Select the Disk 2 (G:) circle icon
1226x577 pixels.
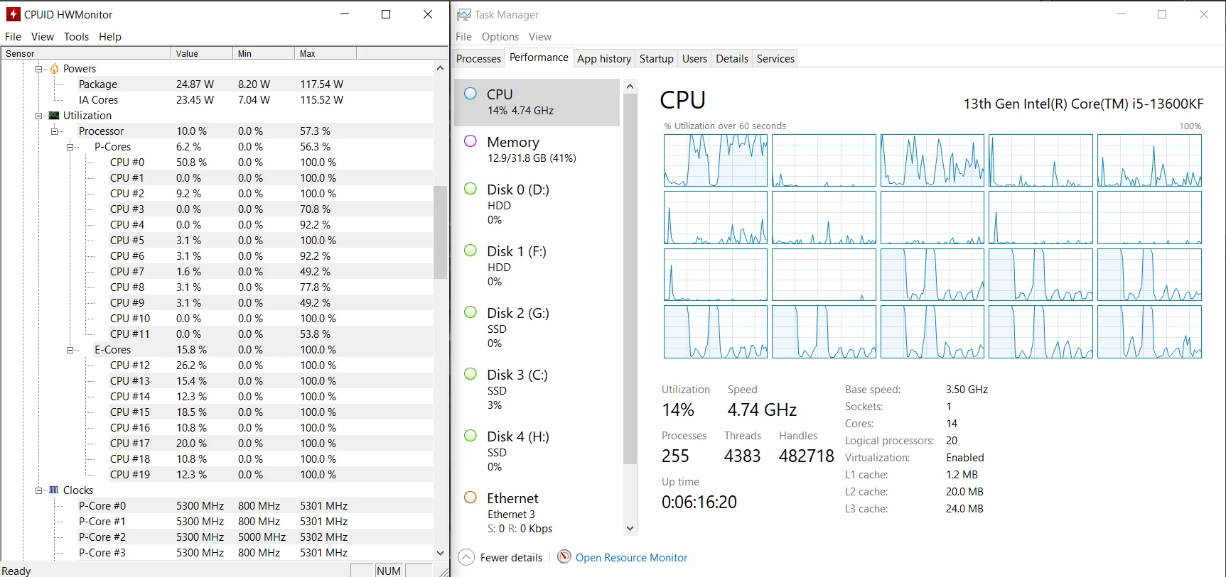(x=470, y=312)
